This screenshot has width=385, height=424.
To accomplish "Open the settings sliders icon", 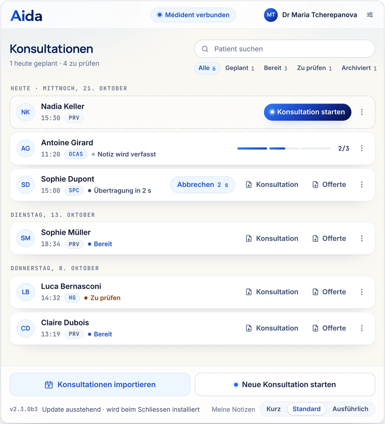I will click(x=370, y=15).
